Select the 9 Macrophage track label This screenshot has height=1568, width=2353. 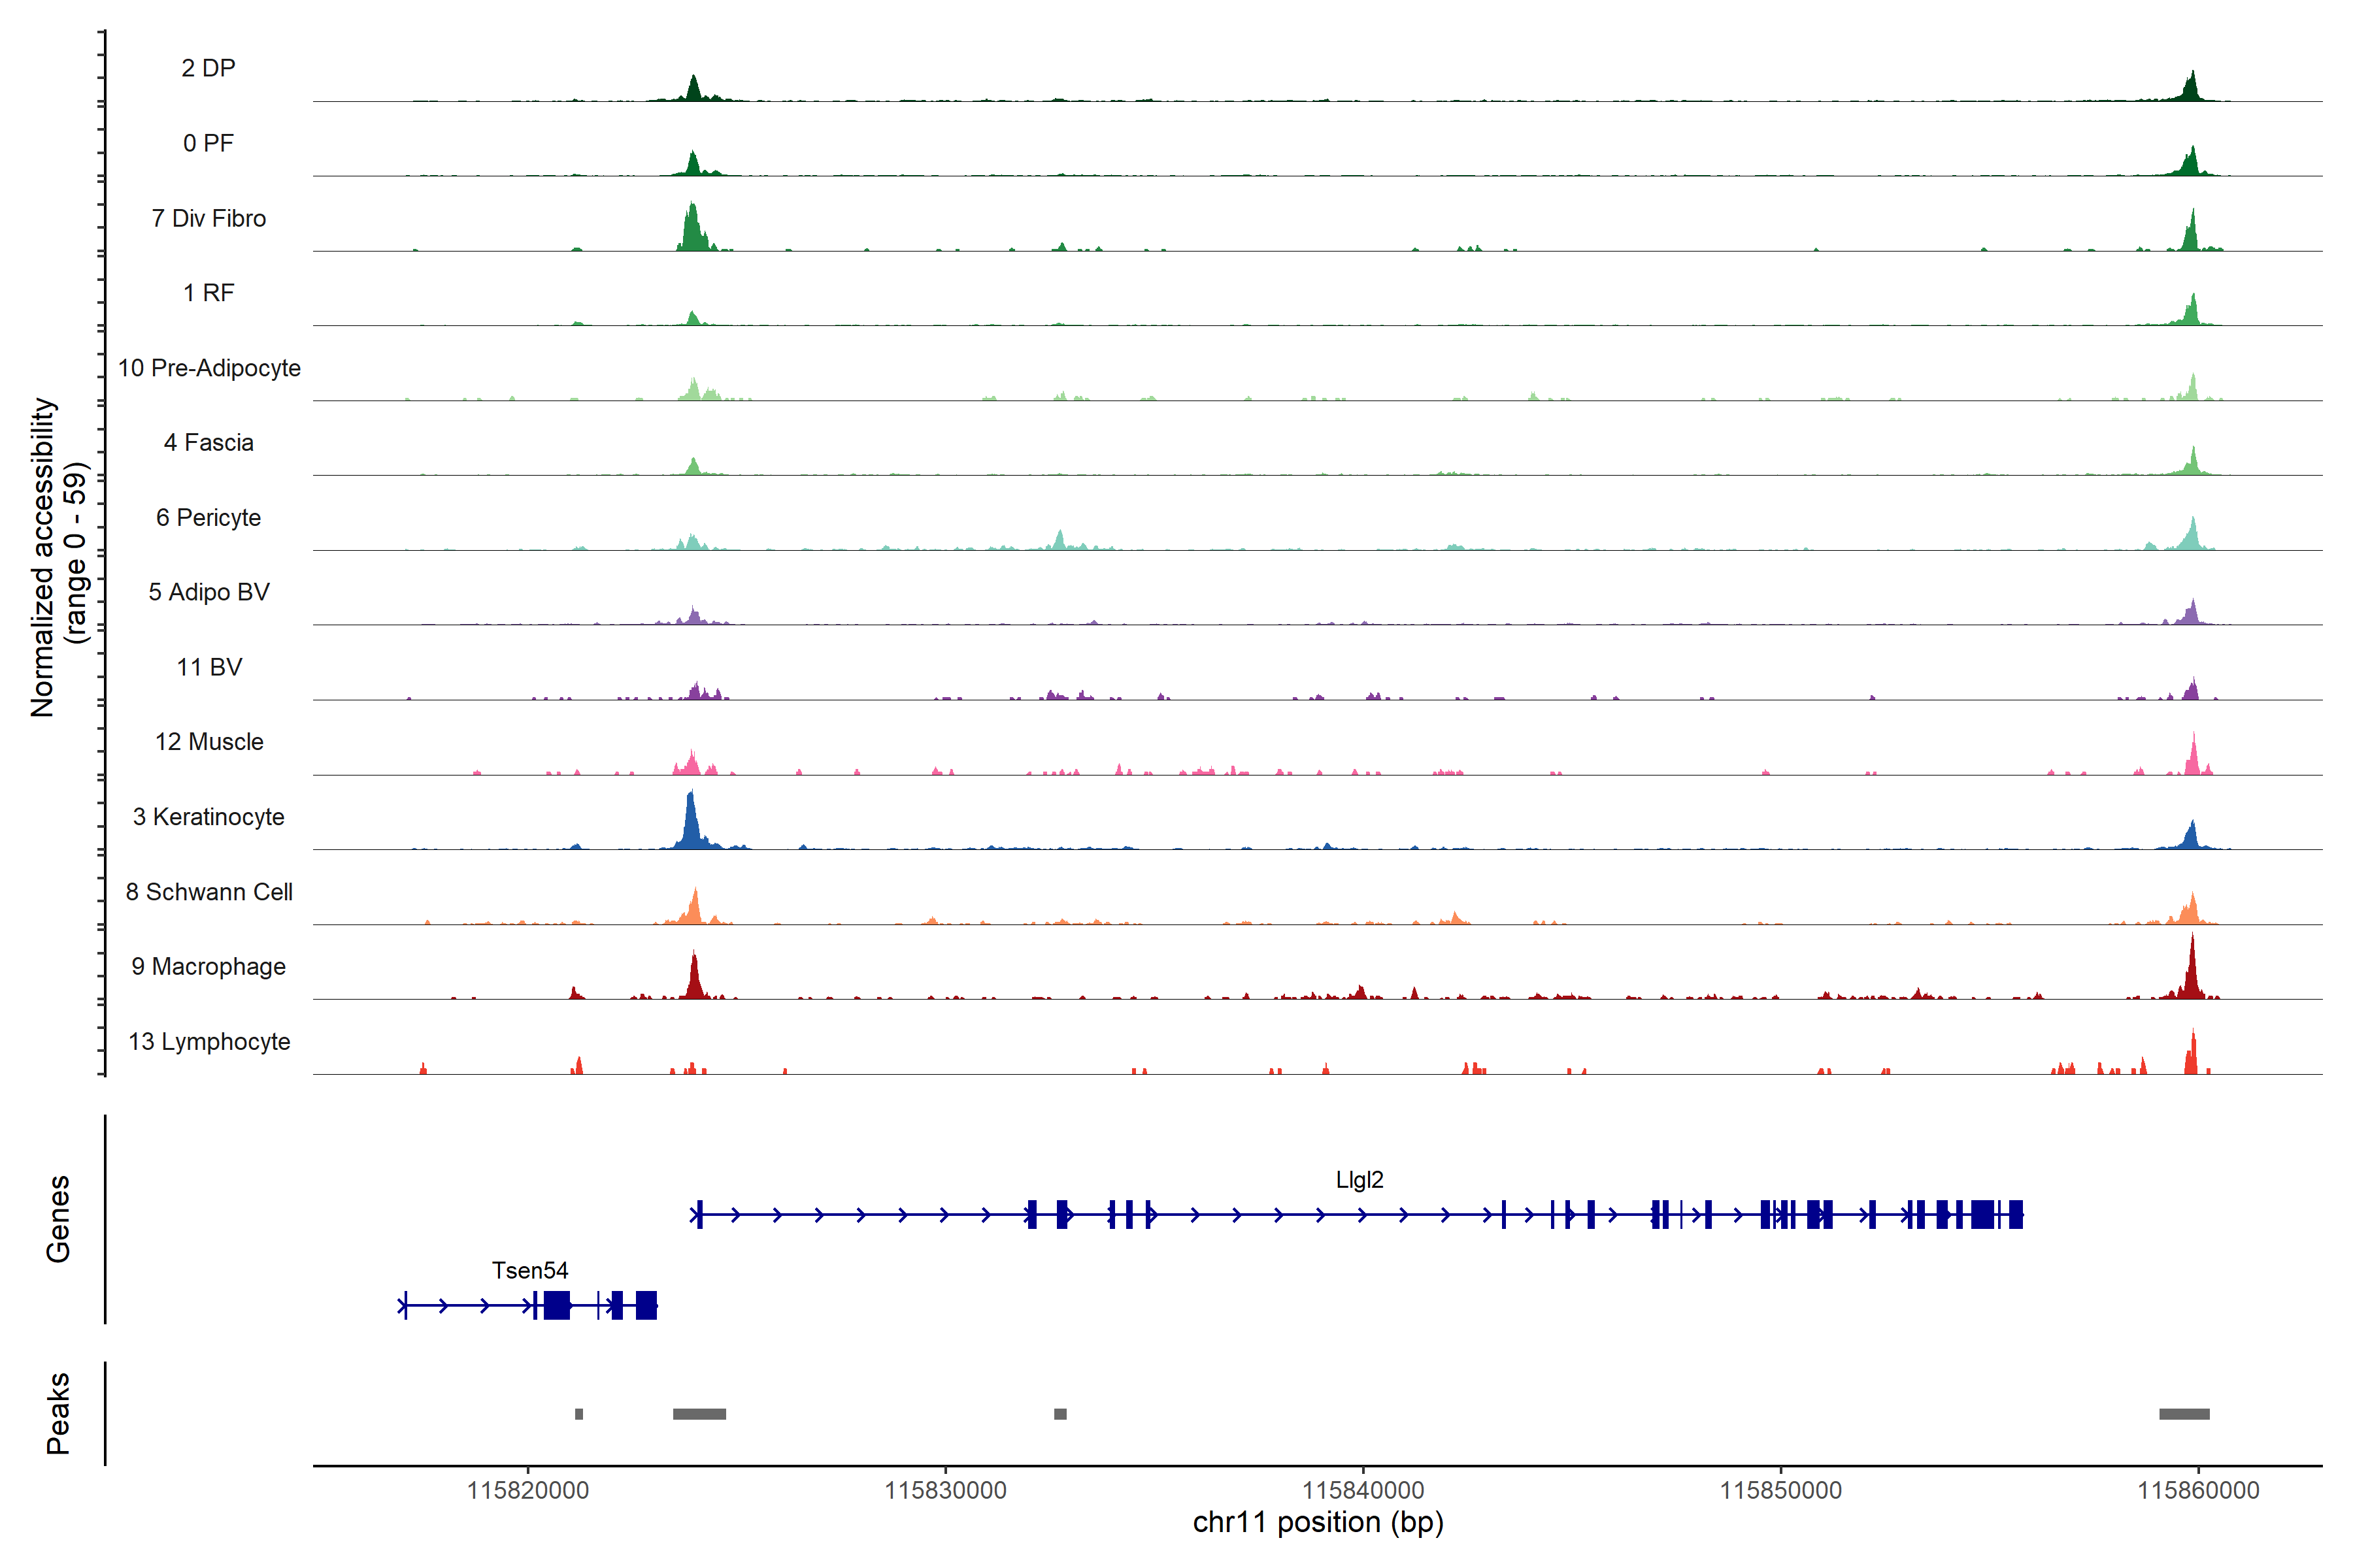208,967
